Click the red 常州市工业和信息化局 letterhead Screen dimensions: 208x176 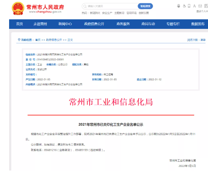[x=111, y=102]
